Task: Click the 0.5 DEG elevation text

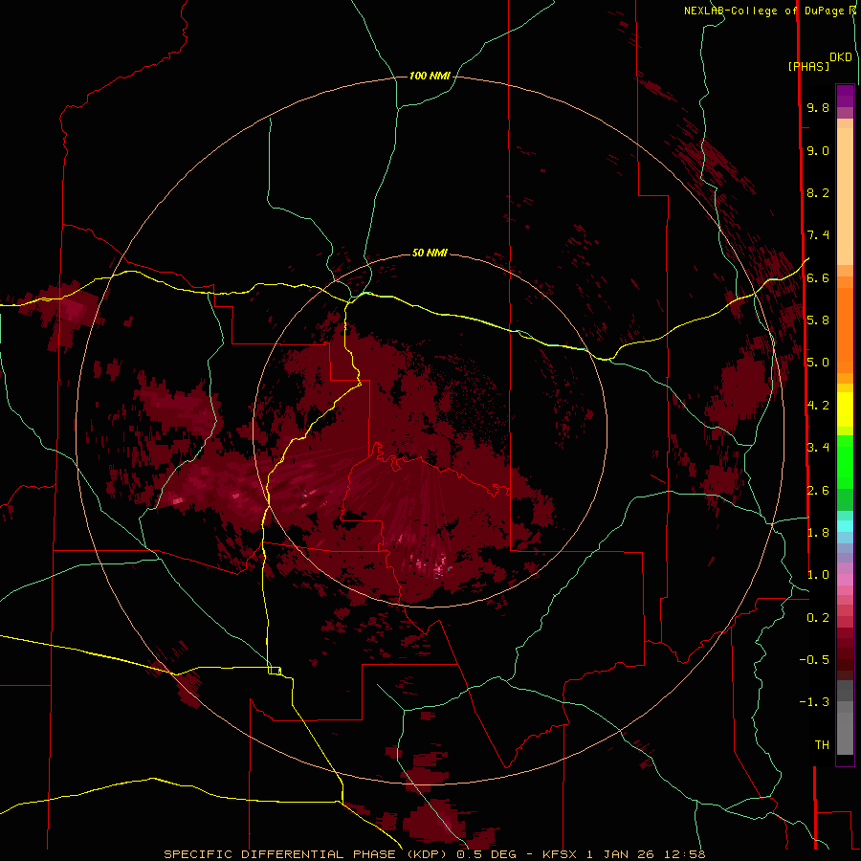Action: click(x=486, y=854)
